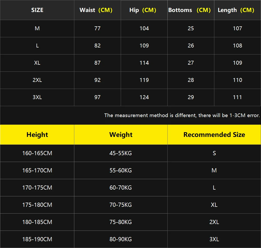The height and width of the screenshot is (248, 261).
Task: Select weight 45-55KG
Action: click(121, 153)
